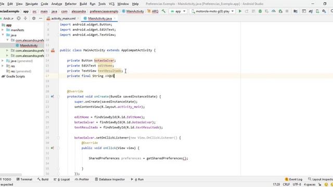This screenshot has width=333, height=187.
Task: Click the override gutter icon on onCreate line
Action: pos(52,97)
